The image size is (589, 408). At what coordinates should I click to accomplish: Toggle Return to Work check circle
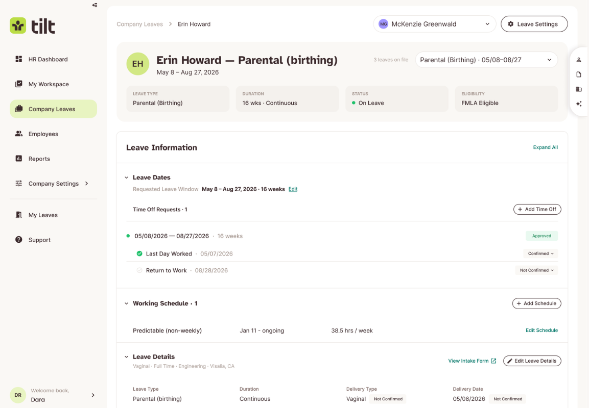tap(139, 270)
